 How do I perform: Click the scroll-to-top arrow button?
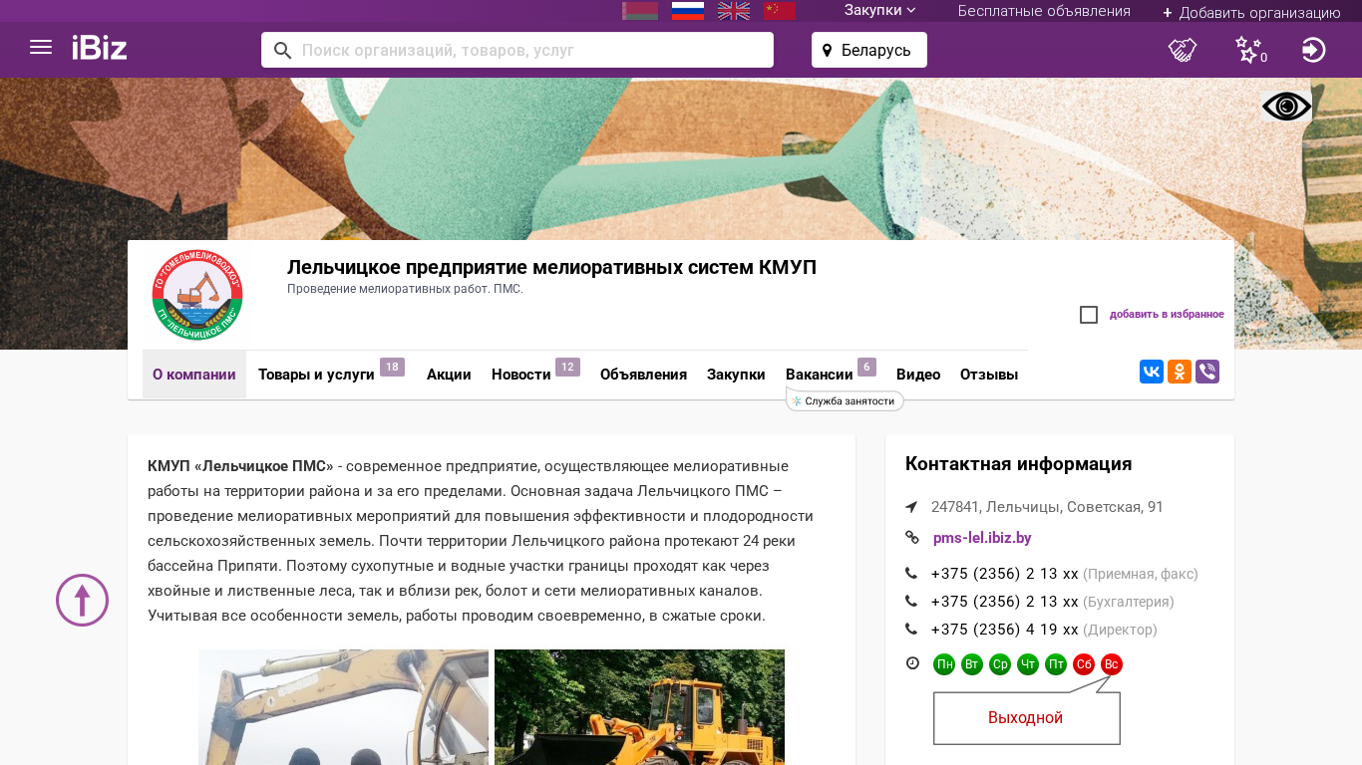tap(82, 601)
